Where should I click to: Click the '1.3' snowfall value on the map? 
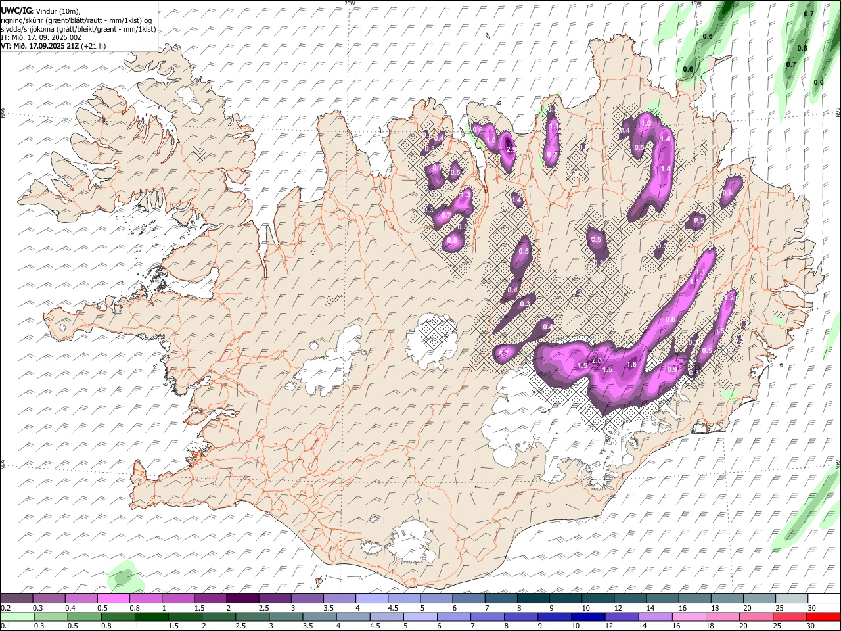click(466, 195)
